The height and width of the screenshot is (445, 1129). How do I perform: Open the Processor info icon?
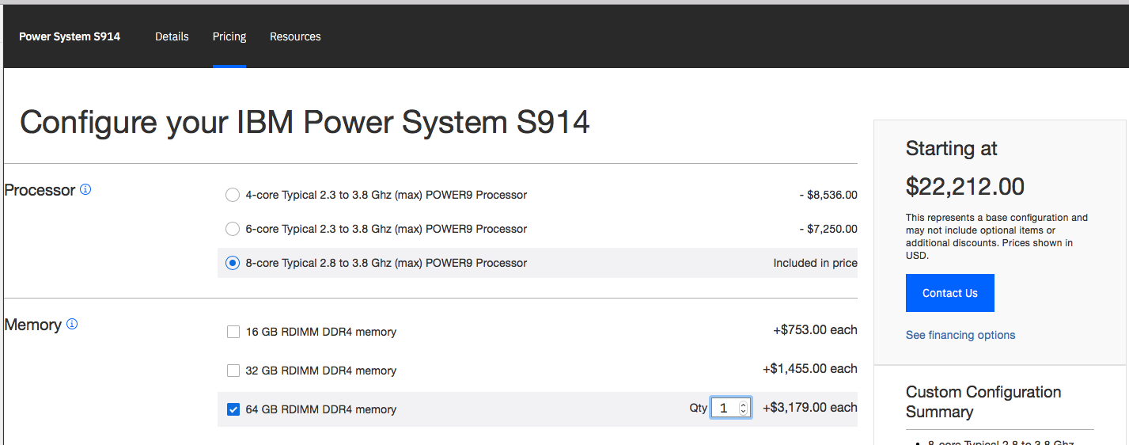click(85, 190)
